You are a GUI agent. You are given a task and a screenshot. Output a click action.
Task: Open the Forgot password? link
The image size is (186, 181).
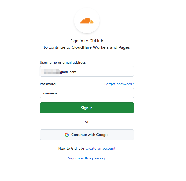119,84
